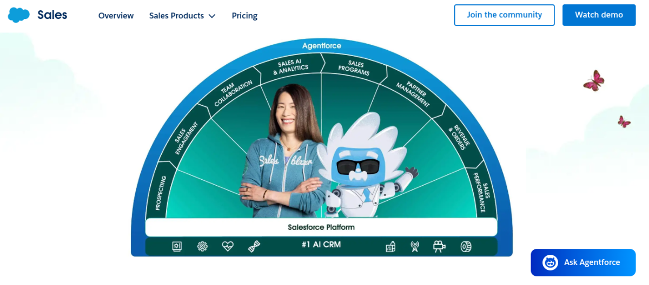Image resolution: width=649 pixels, height=285 pixels.
Task: Select the Prospecting segment
Action: 161,193
